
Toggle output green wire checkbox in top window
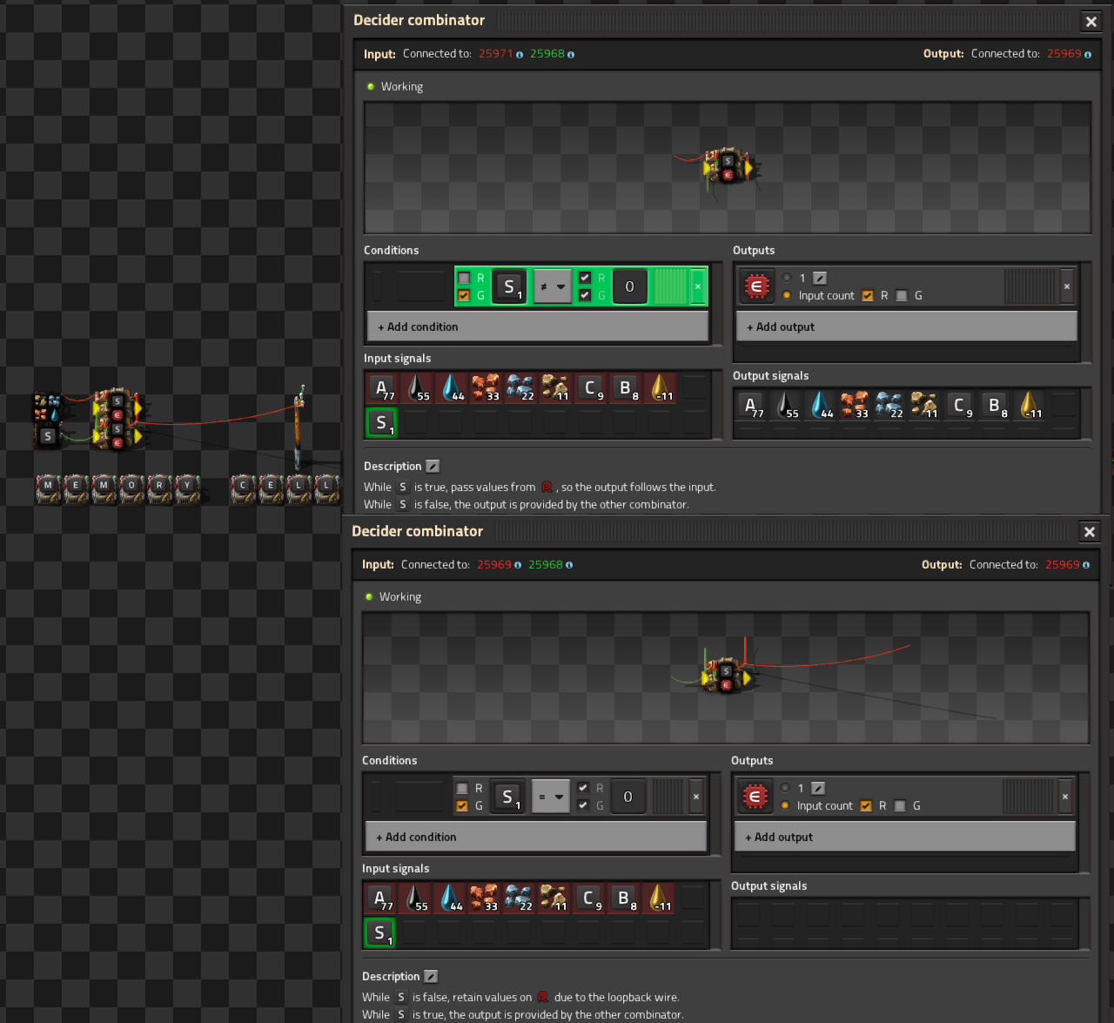pyautogui.click(x=902, y=296)
